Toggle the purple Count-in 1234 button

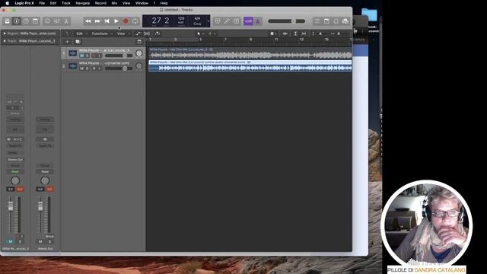(248, 21)
